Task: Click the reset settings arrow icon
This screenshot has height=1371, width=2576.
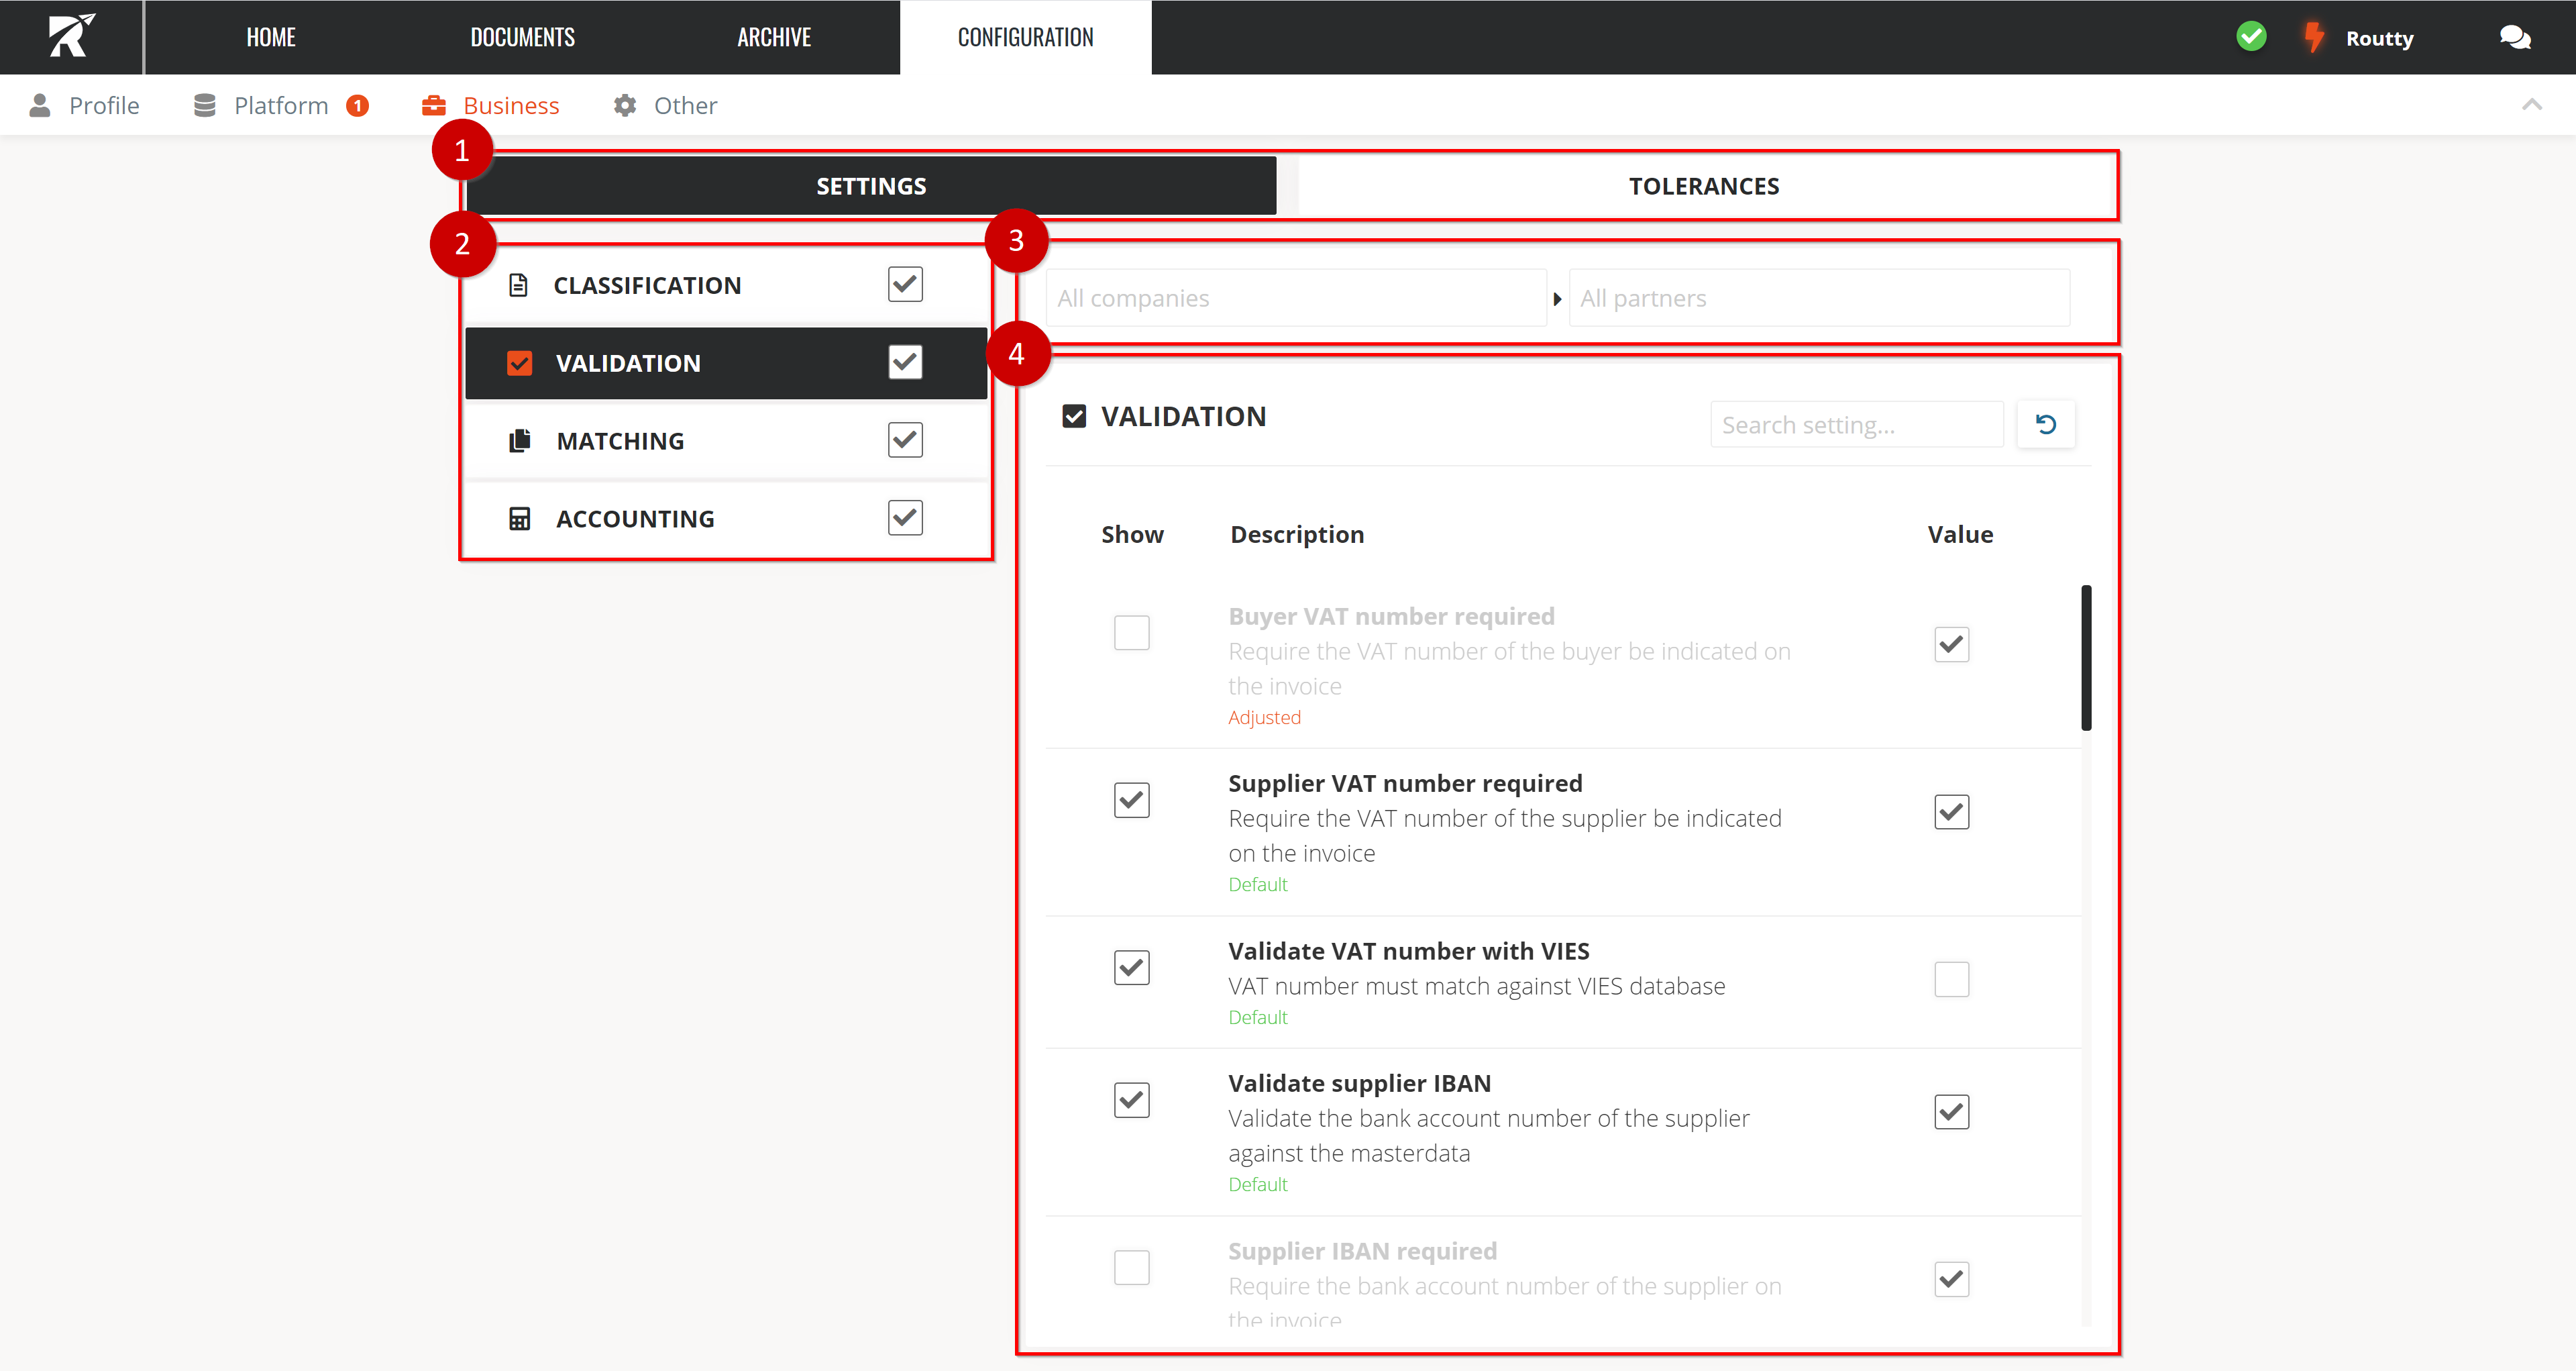Action: point(2045,425)
